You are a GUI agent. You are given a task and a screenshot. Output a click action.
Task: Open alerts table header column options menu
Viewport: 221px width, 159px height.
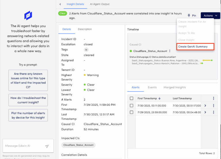coord(214,98)
